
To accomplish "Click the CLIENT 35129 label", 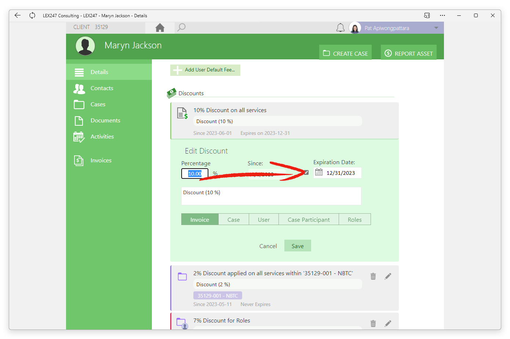I will (x=91, y=27).
